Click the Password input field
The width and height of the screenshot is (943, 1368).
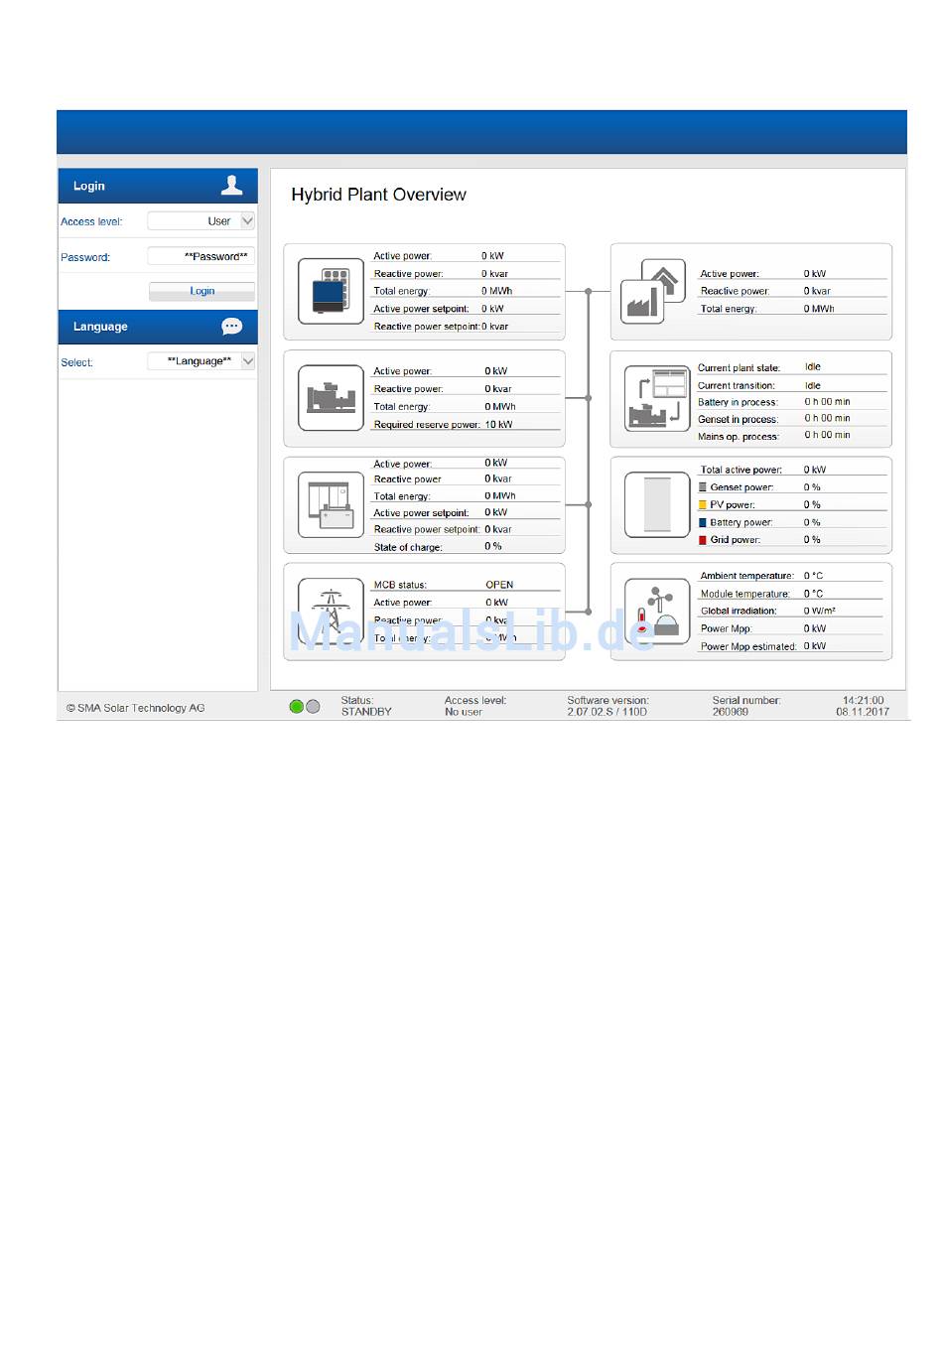pos(201,256)
